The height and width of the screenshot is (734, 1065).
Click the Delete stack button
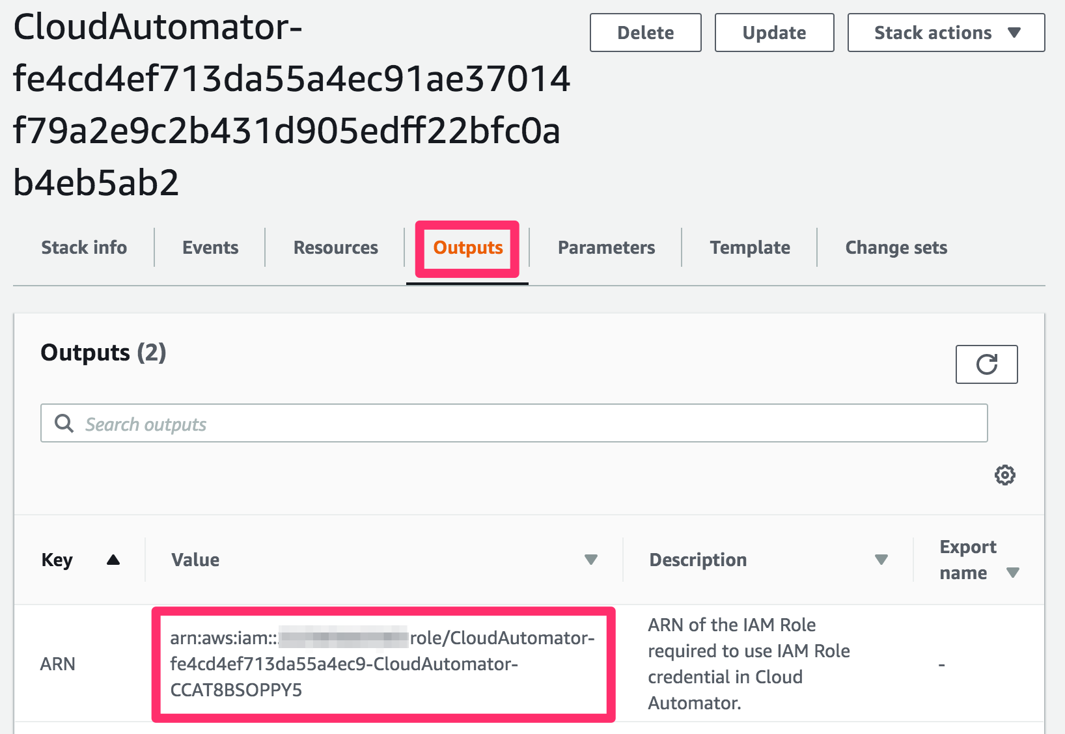tap(645, 33)
